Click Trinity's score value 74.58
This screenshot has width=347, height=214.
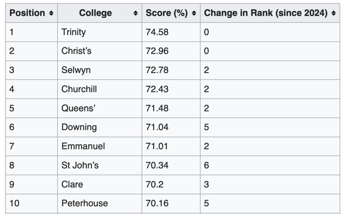157,32
